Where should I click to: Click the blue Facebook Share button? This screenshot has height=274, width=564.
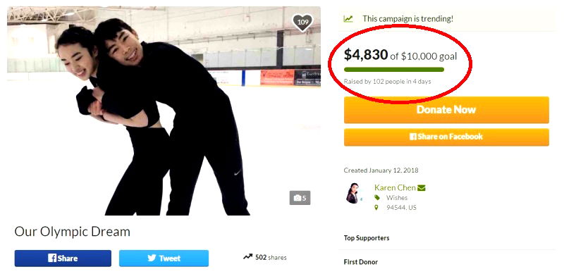pyautogui.click(x=63, y=259)
